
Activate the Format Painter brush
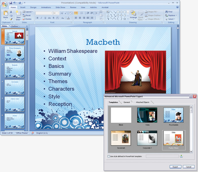11,19
